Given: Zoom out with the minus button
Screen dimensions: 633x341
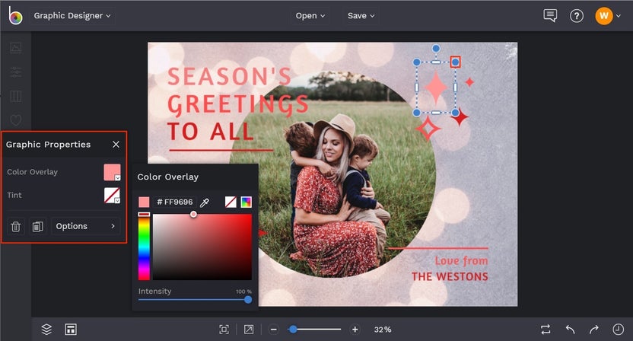Looking at the screenshot, I should click(273, 330).
